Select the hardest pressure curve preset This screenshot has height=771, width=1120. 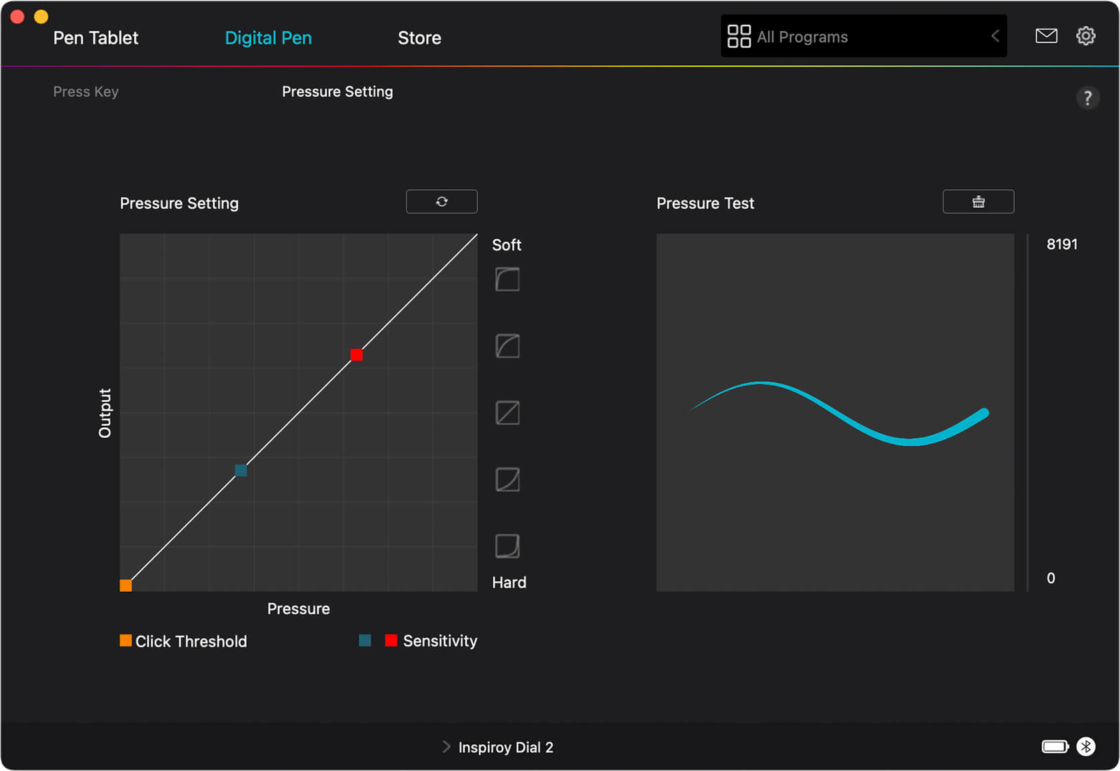click(x=507, y=546)
